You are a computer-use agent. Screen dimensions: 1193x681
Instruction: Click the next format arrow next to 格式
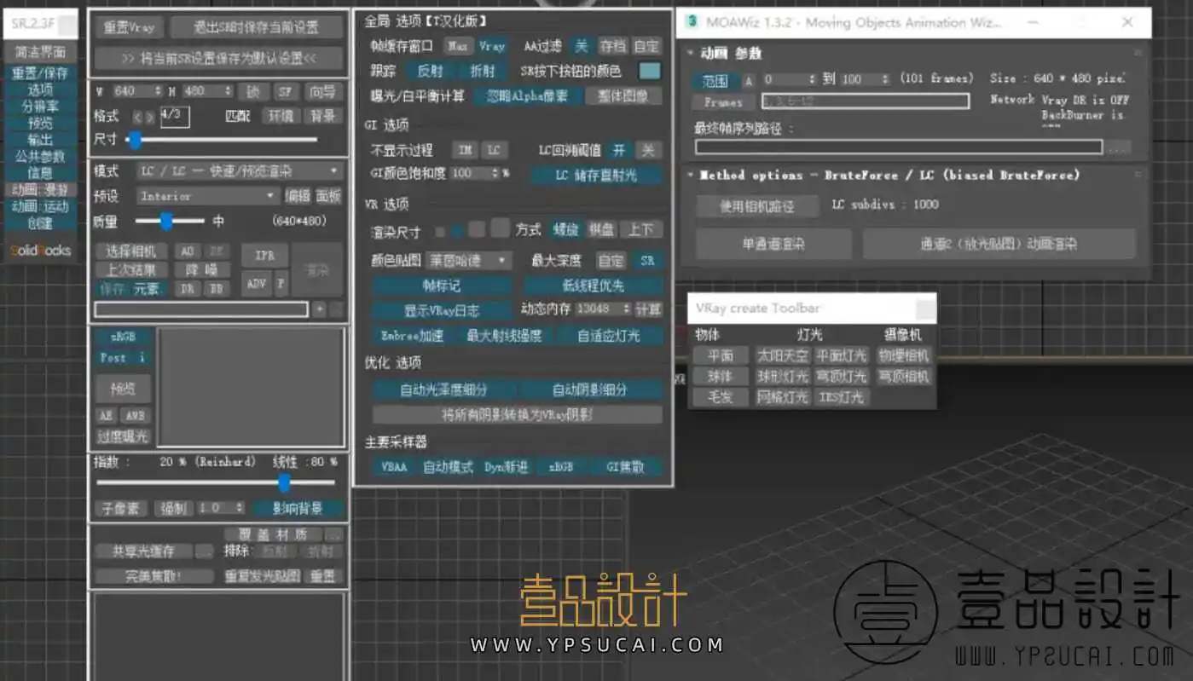pyautogui.click(x=150, y=117)
